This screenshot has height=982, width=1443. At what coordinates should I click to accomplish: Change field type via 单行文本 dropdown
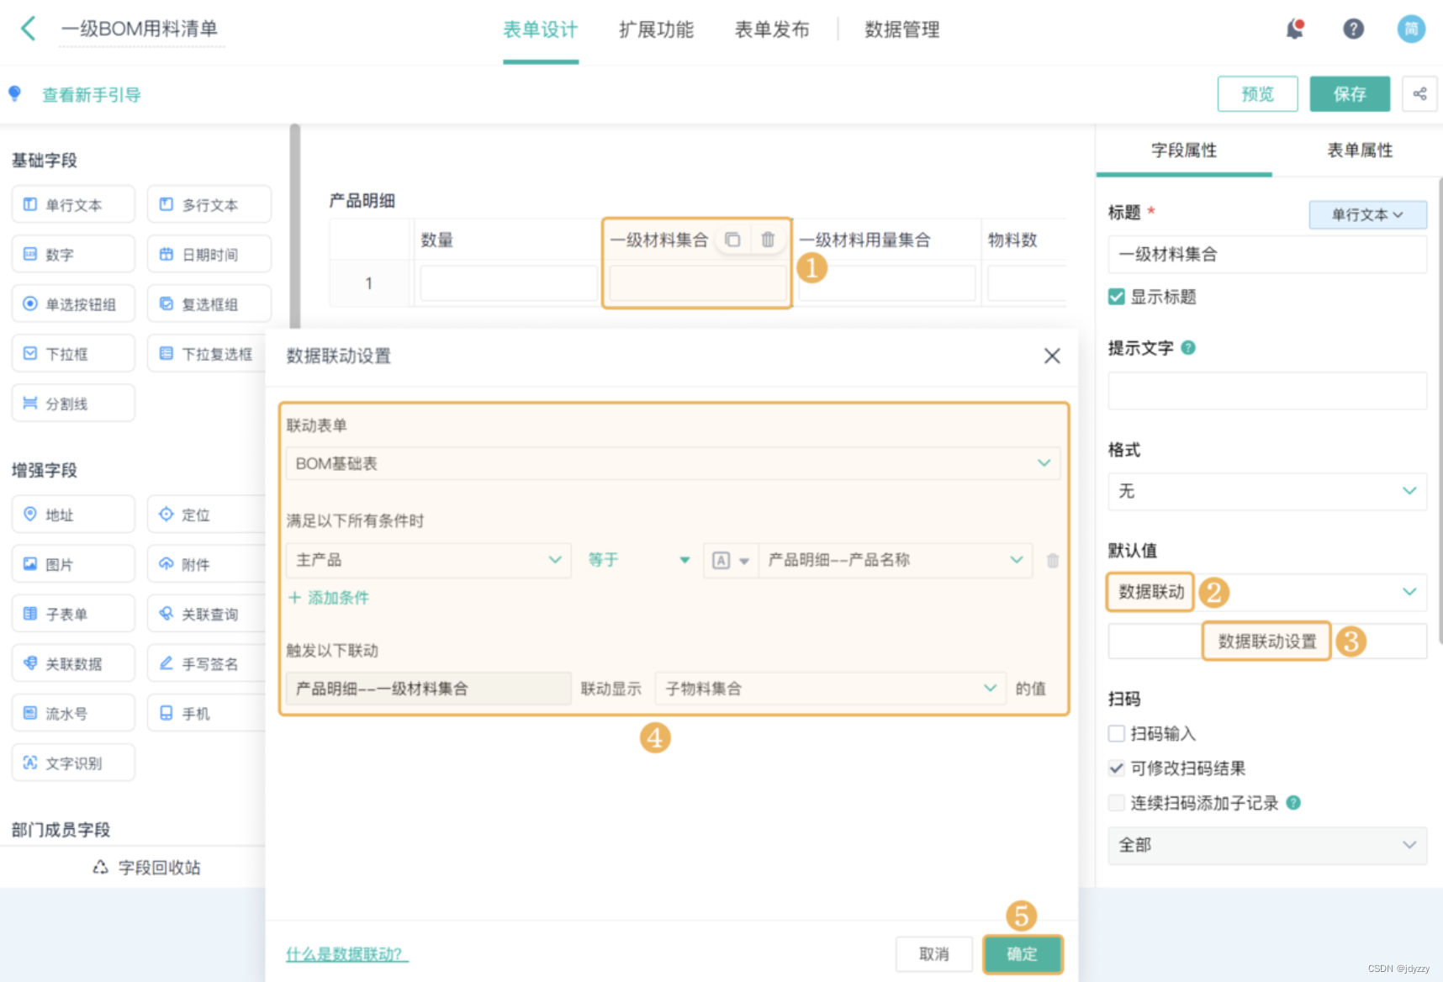(1367, 214)
